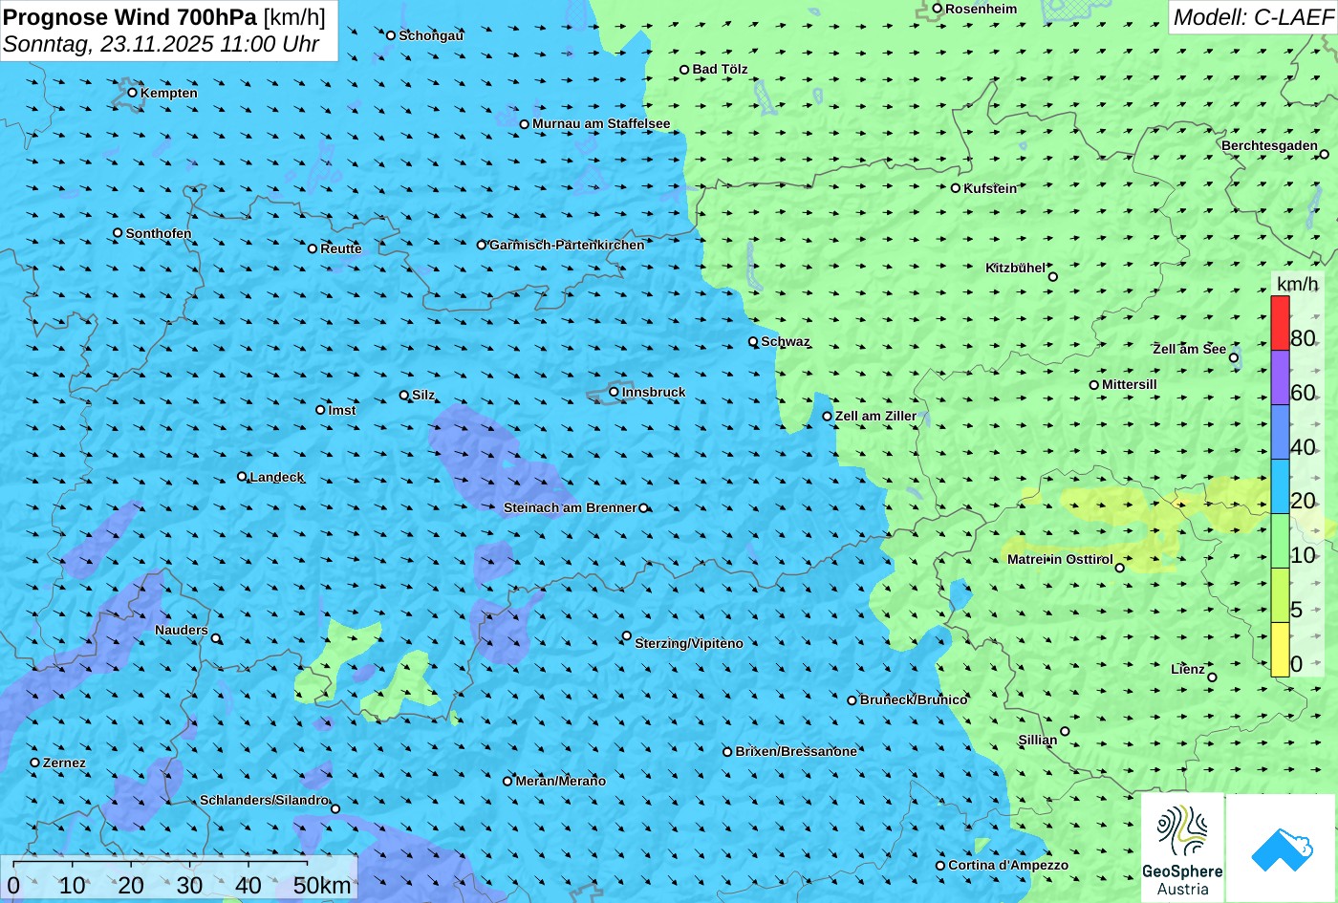This screenshot has width=1338, height=903.
Task: Click the blue cloud logo icon
Action: click(1281, 849)
